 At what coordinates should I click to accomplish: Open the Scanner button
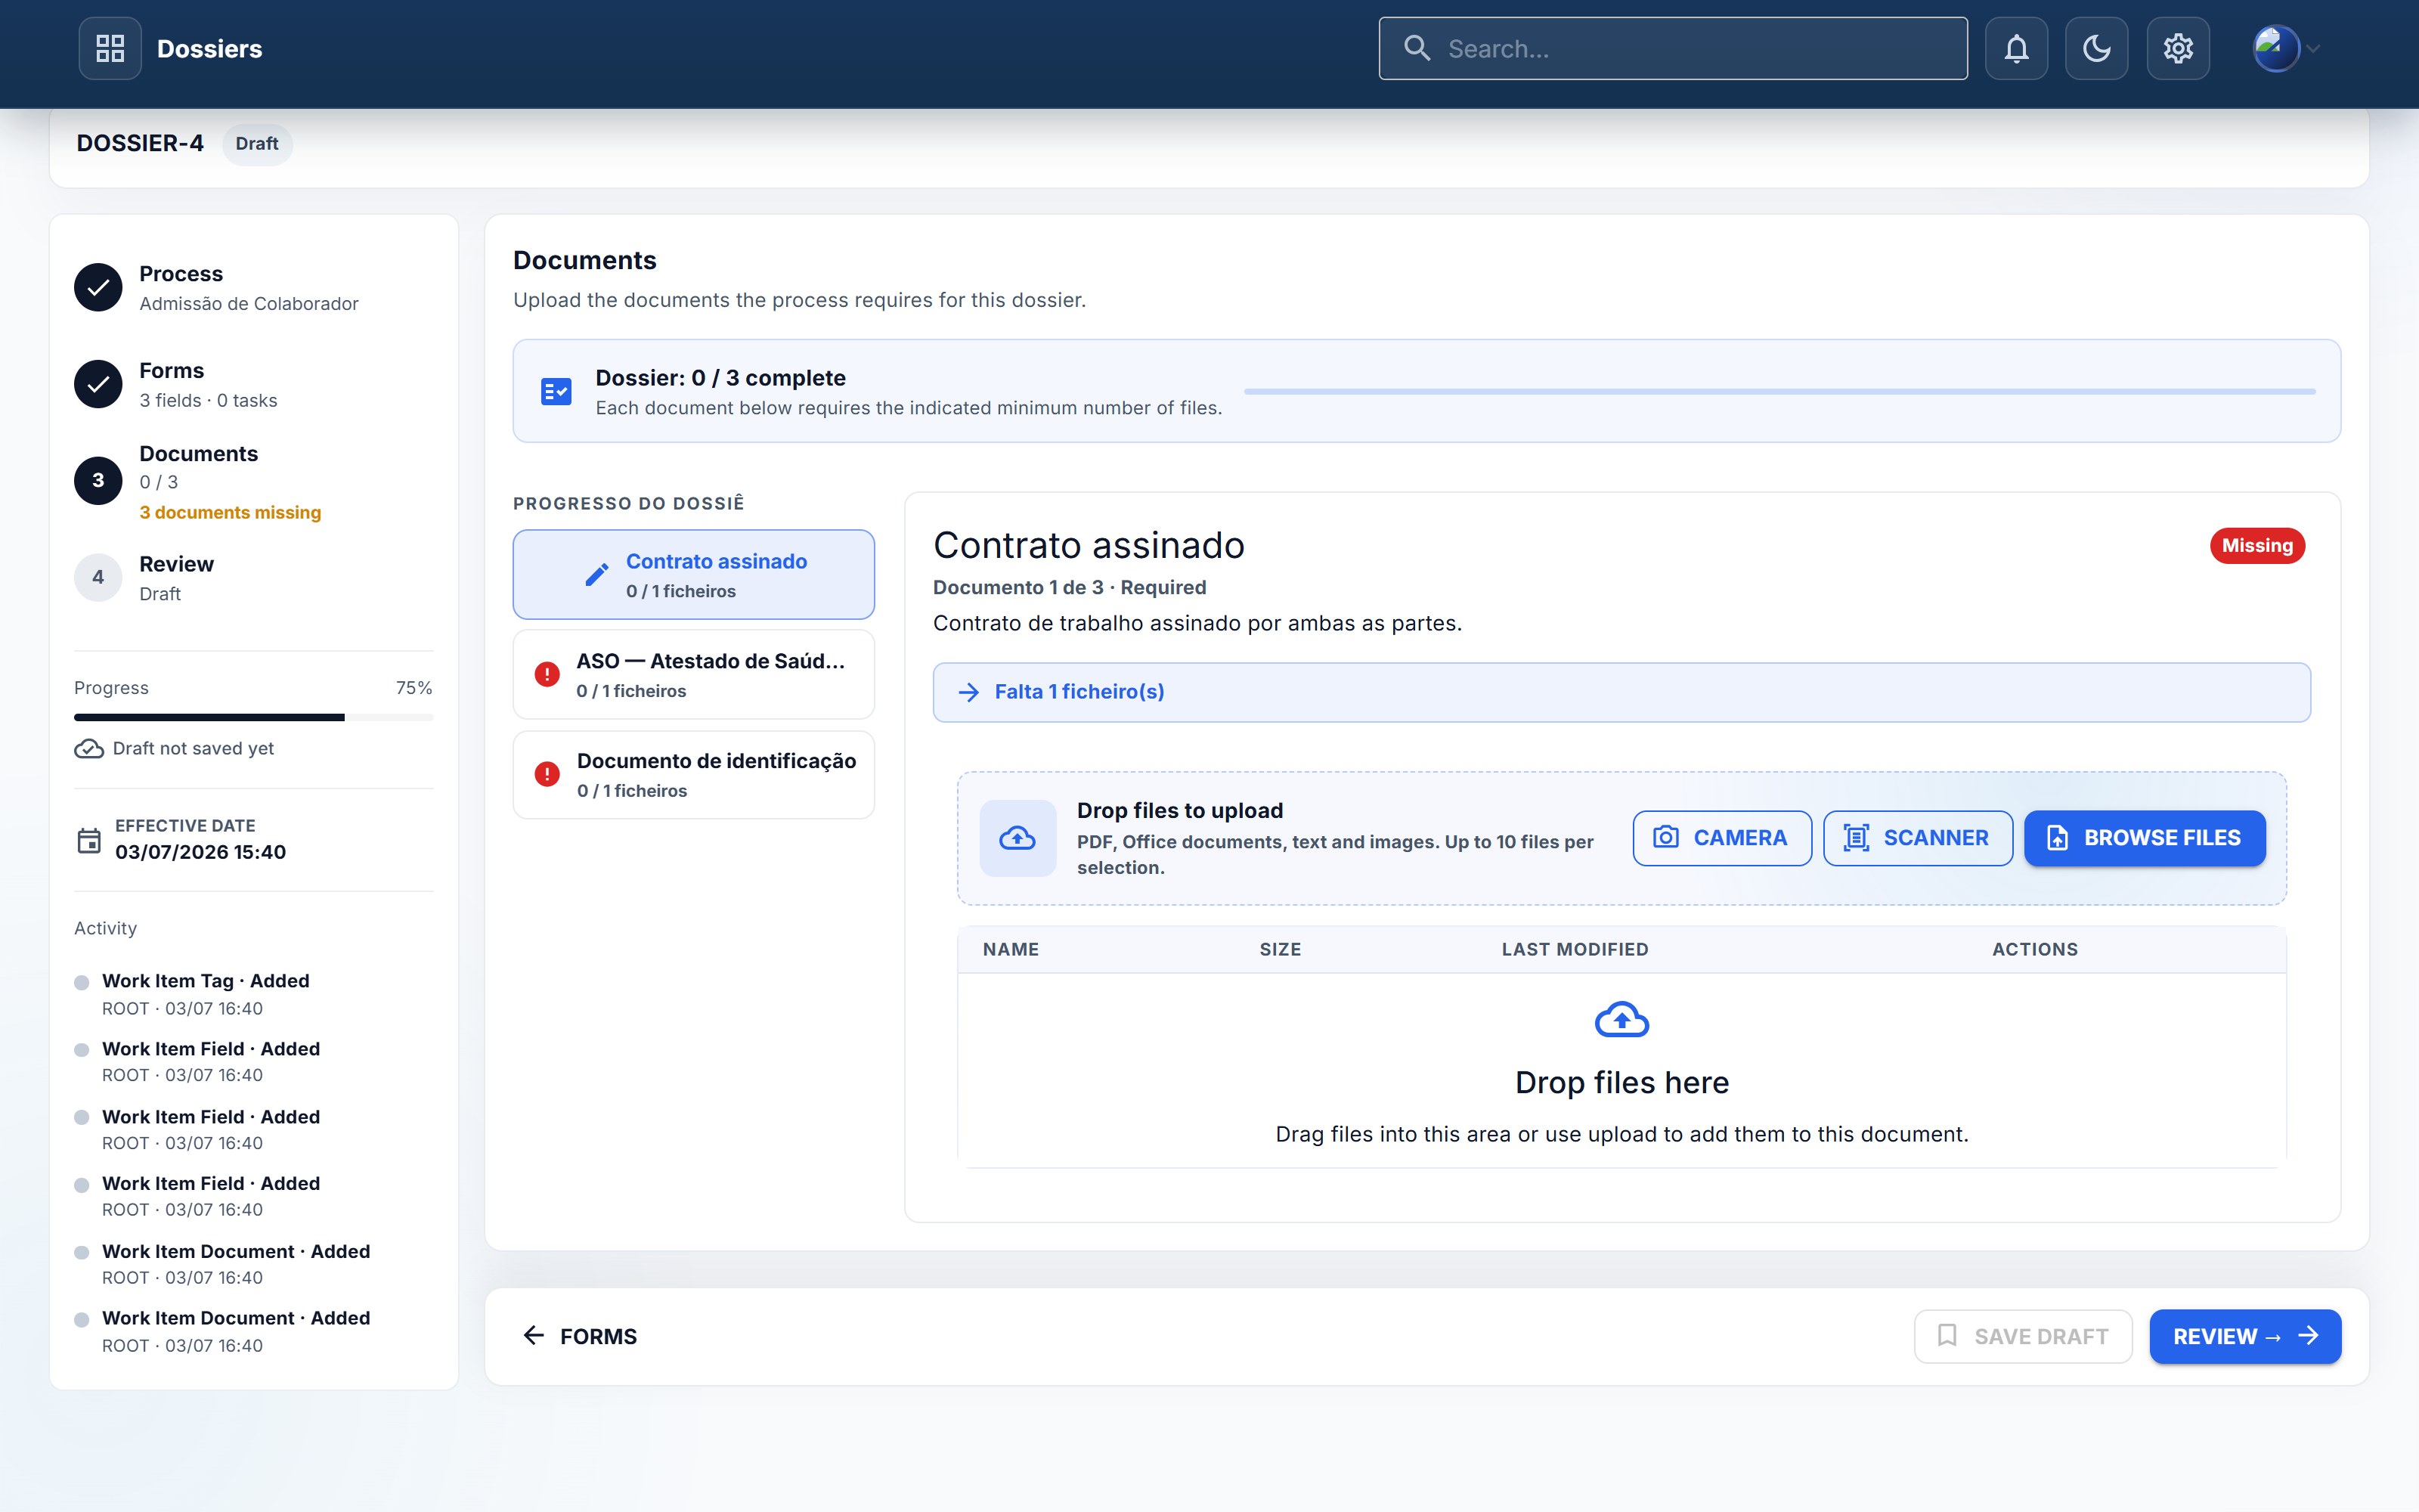(1917, 838)
